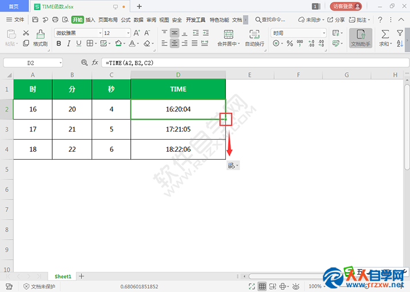Apply thousands separator (000) style

300,43
